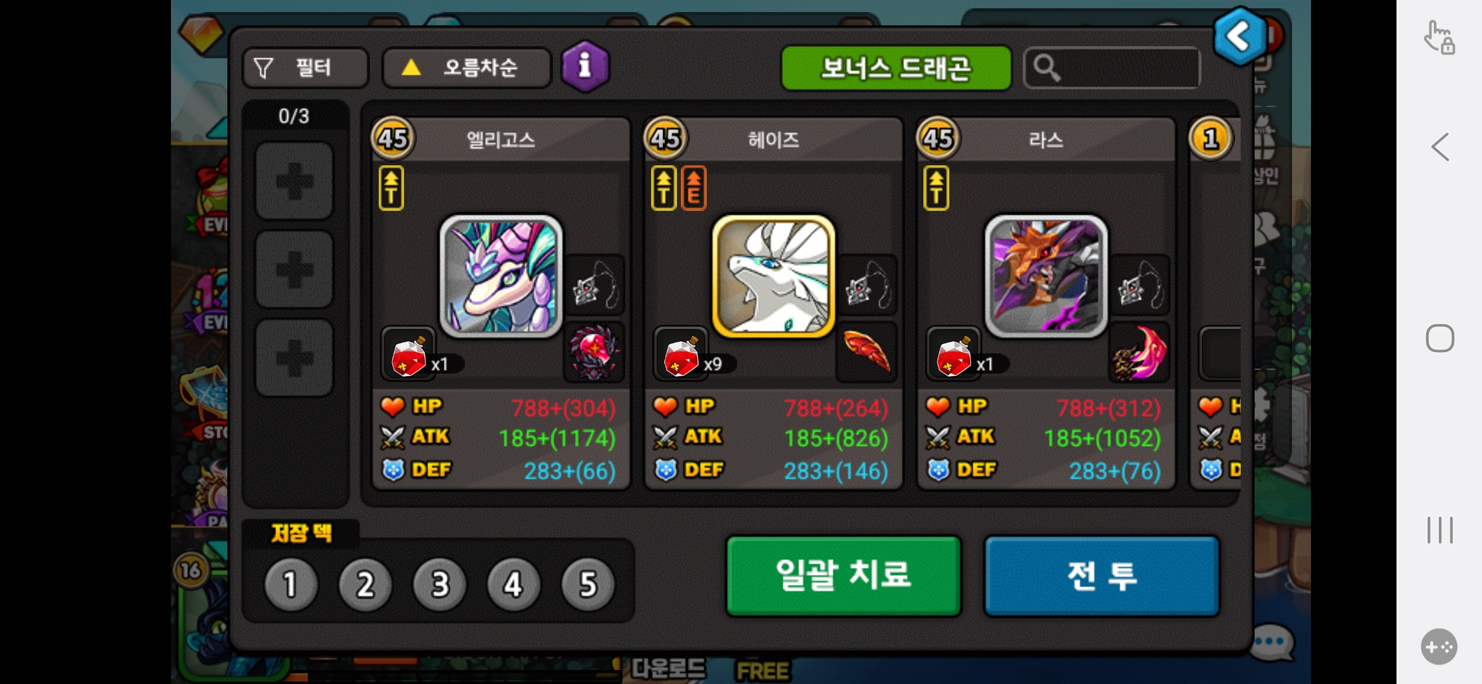1482x684 pixels.
Task: Click the 보너스 드래곤 button
Action: 896,68
